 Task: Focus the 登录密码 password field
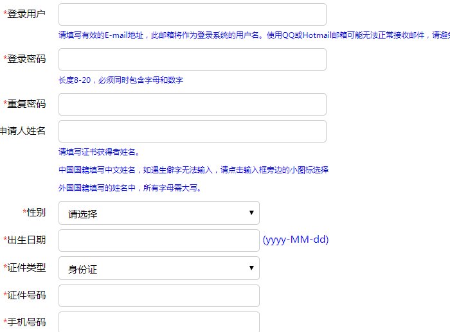[192, 59]
